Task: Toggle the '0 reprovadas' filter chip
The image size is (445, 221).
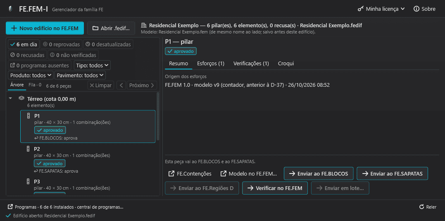Action: (62, 44)
